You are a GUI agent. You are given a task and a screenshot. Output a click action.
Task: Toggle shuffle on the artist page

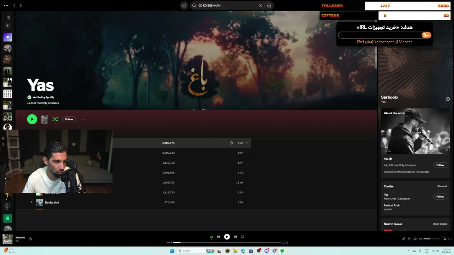pos(55,119)
